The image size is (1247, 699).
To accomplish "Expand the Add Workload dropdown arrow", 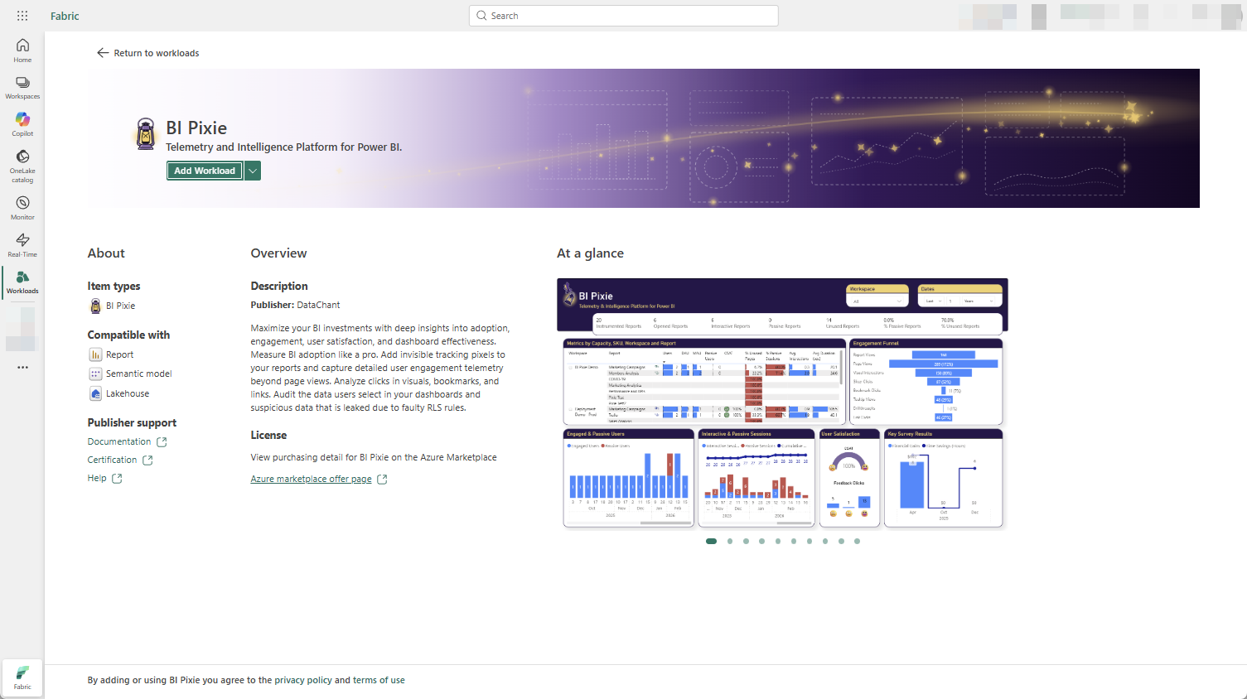I will (253, 171).
